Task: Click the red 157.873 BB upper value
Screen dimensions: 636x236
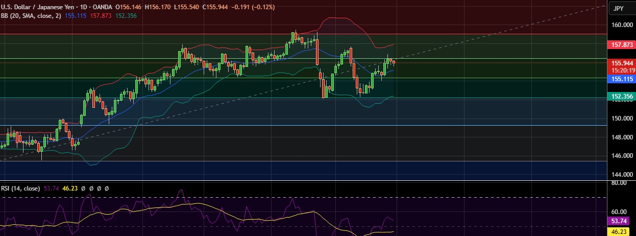Action: pos(101,16)
